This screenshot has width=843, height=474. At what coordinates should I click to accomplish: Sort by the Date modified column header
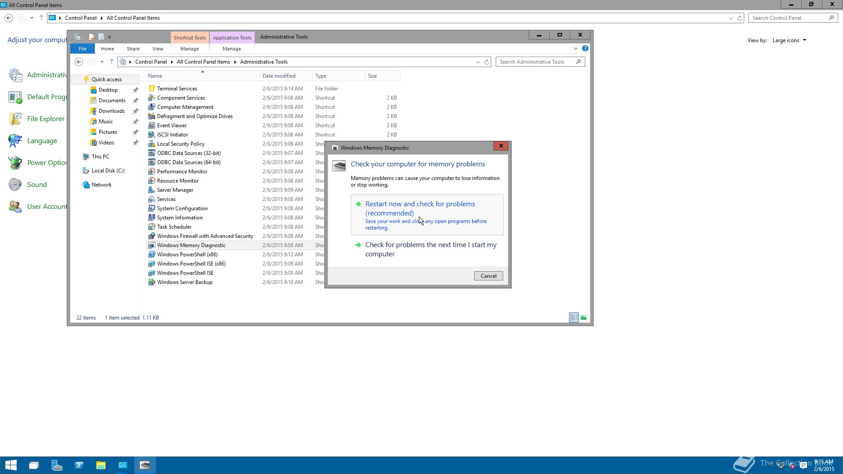point(286,76)
